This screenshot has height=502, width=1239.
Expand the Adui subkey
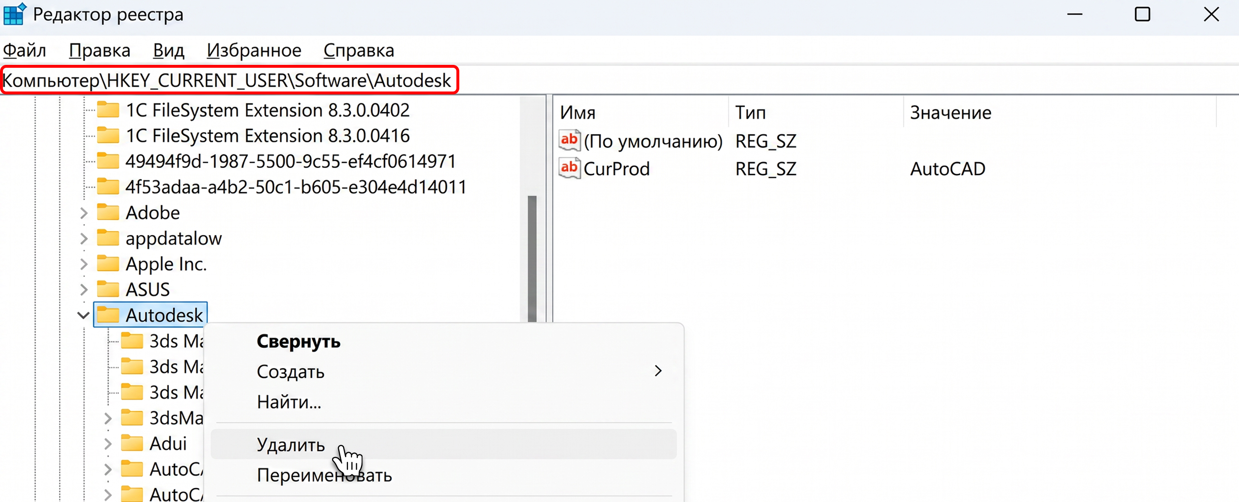click(108, 444)
